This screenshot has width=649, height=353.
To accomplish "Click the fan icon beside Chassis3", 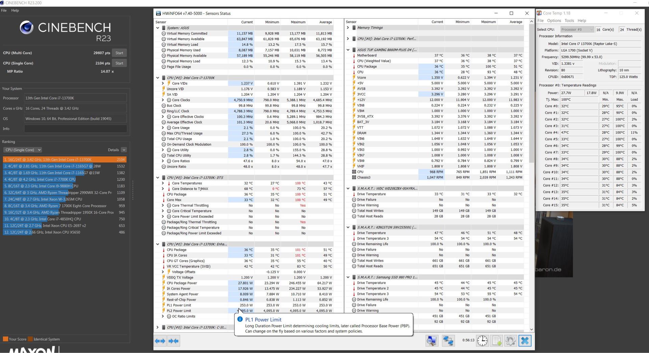I will [354, 178].
